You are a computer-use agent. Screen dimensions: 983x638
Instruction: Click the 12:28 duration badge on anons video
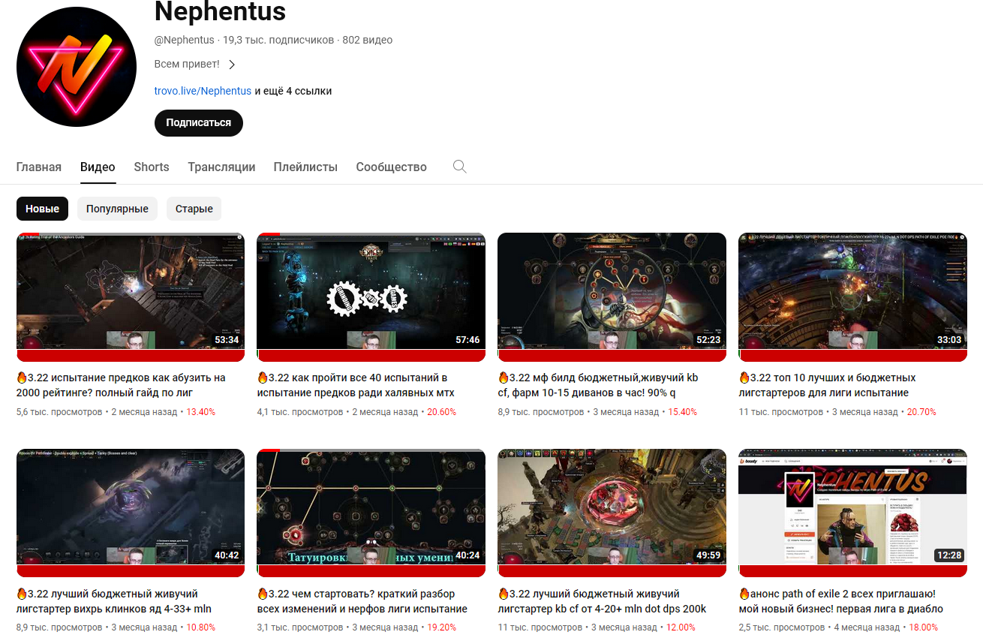(x=948, y=556)
